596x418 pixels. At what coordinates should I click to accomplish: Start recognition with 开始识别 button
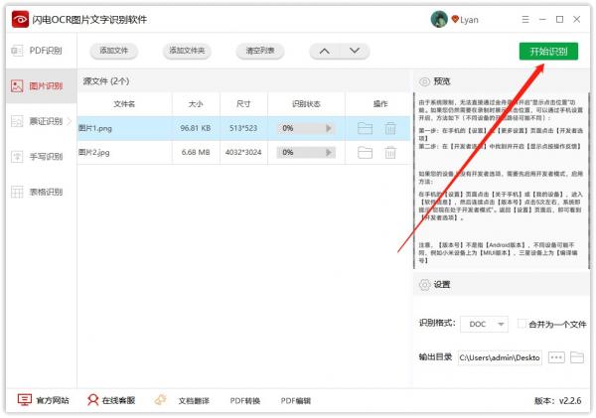[548, 52]
